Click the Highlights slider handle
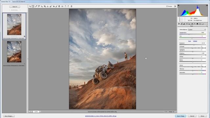 (193, 51)
